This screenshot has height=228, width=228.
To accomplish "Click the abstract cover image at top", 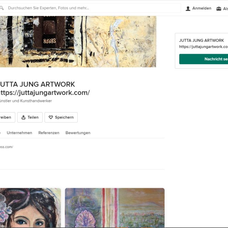I will point(78,41).
